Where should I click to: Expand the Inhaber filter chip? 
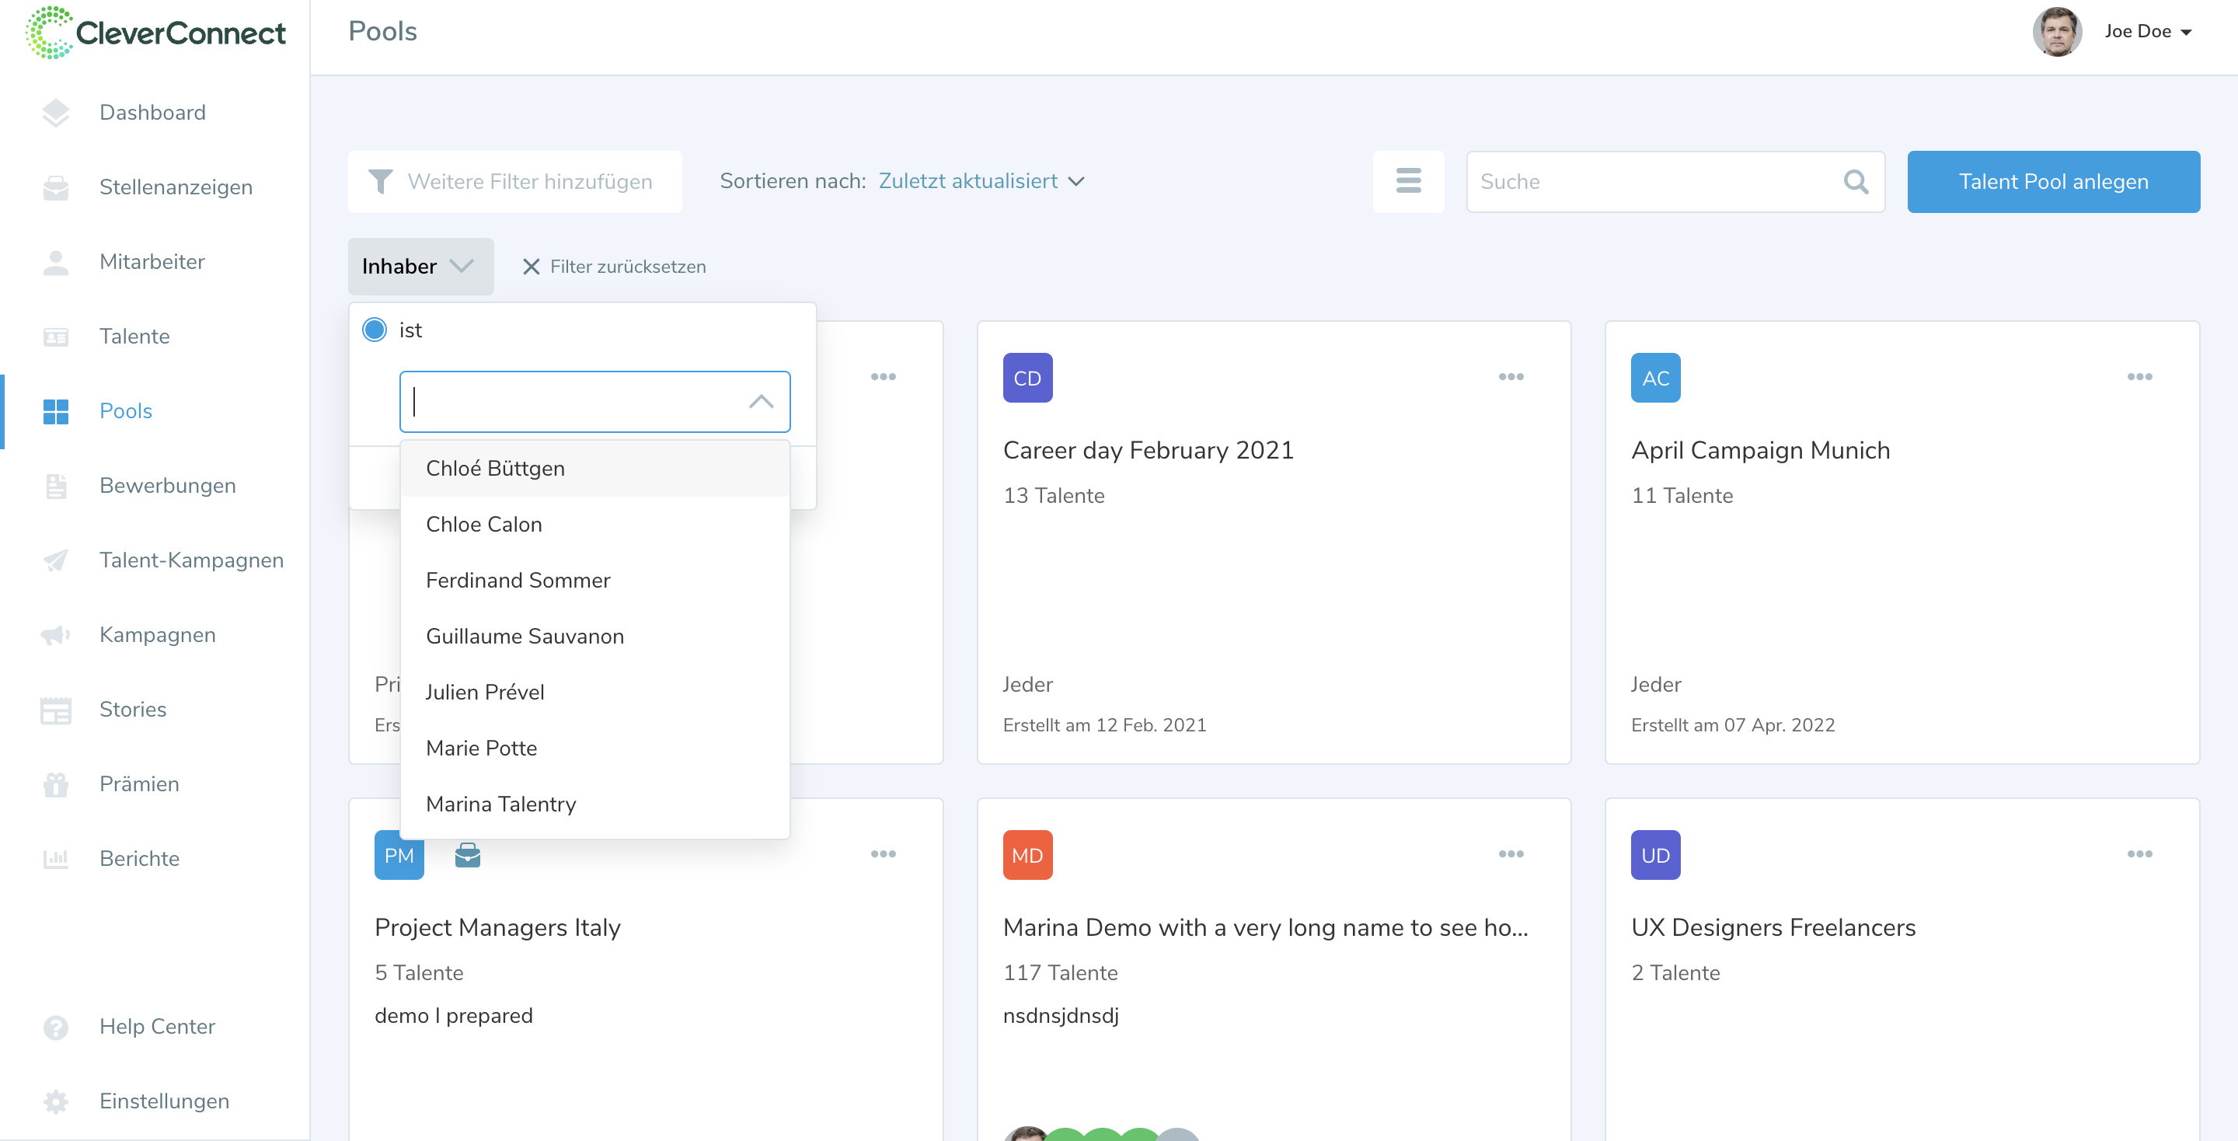pyautogui.click(x=420, y=266)
